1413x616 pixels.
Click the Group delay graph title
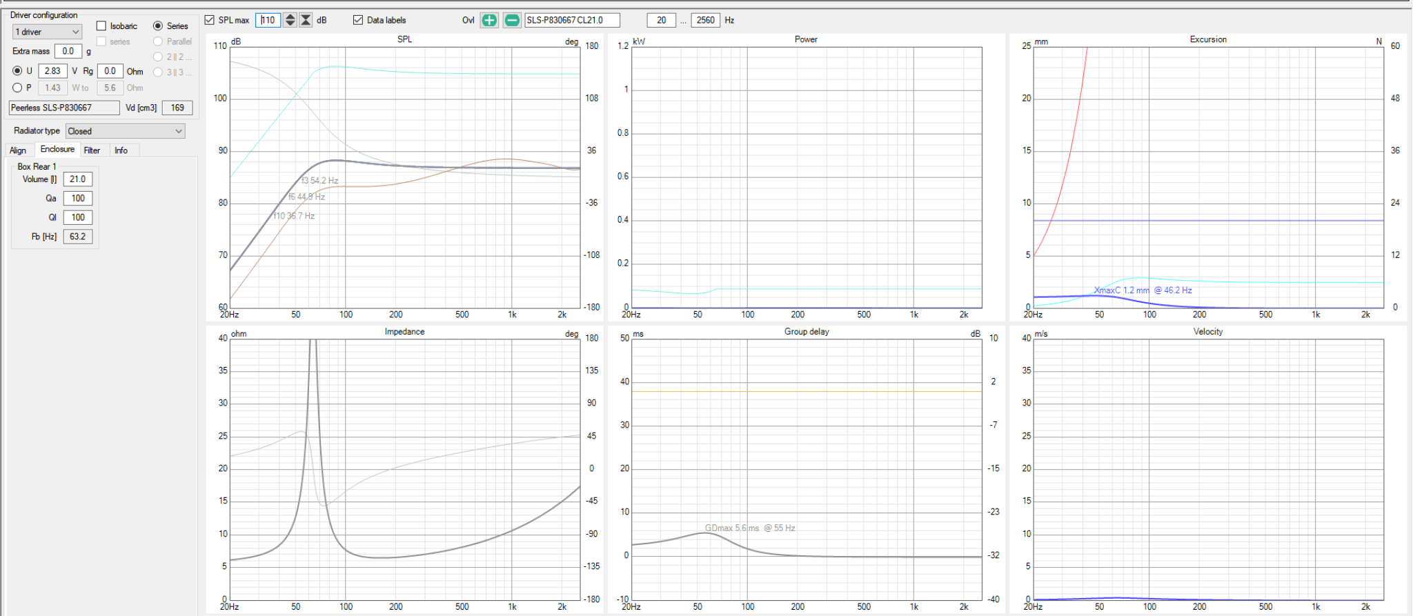point(807,332)
